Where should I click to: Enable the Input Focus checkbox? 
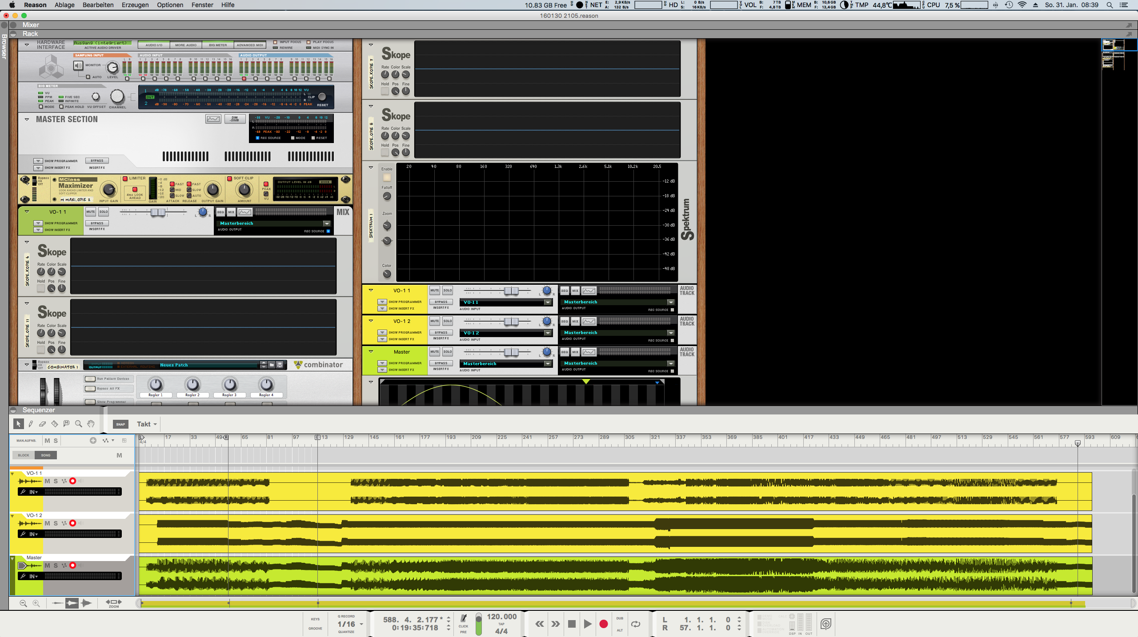click(x=275, y=42)
